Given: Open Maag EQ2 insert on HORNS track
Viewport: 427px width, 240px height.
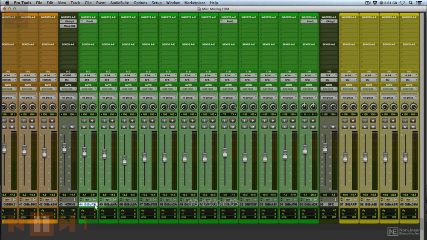Looking at the screenshot, I should pyautogui.click(x=68, y=26).
